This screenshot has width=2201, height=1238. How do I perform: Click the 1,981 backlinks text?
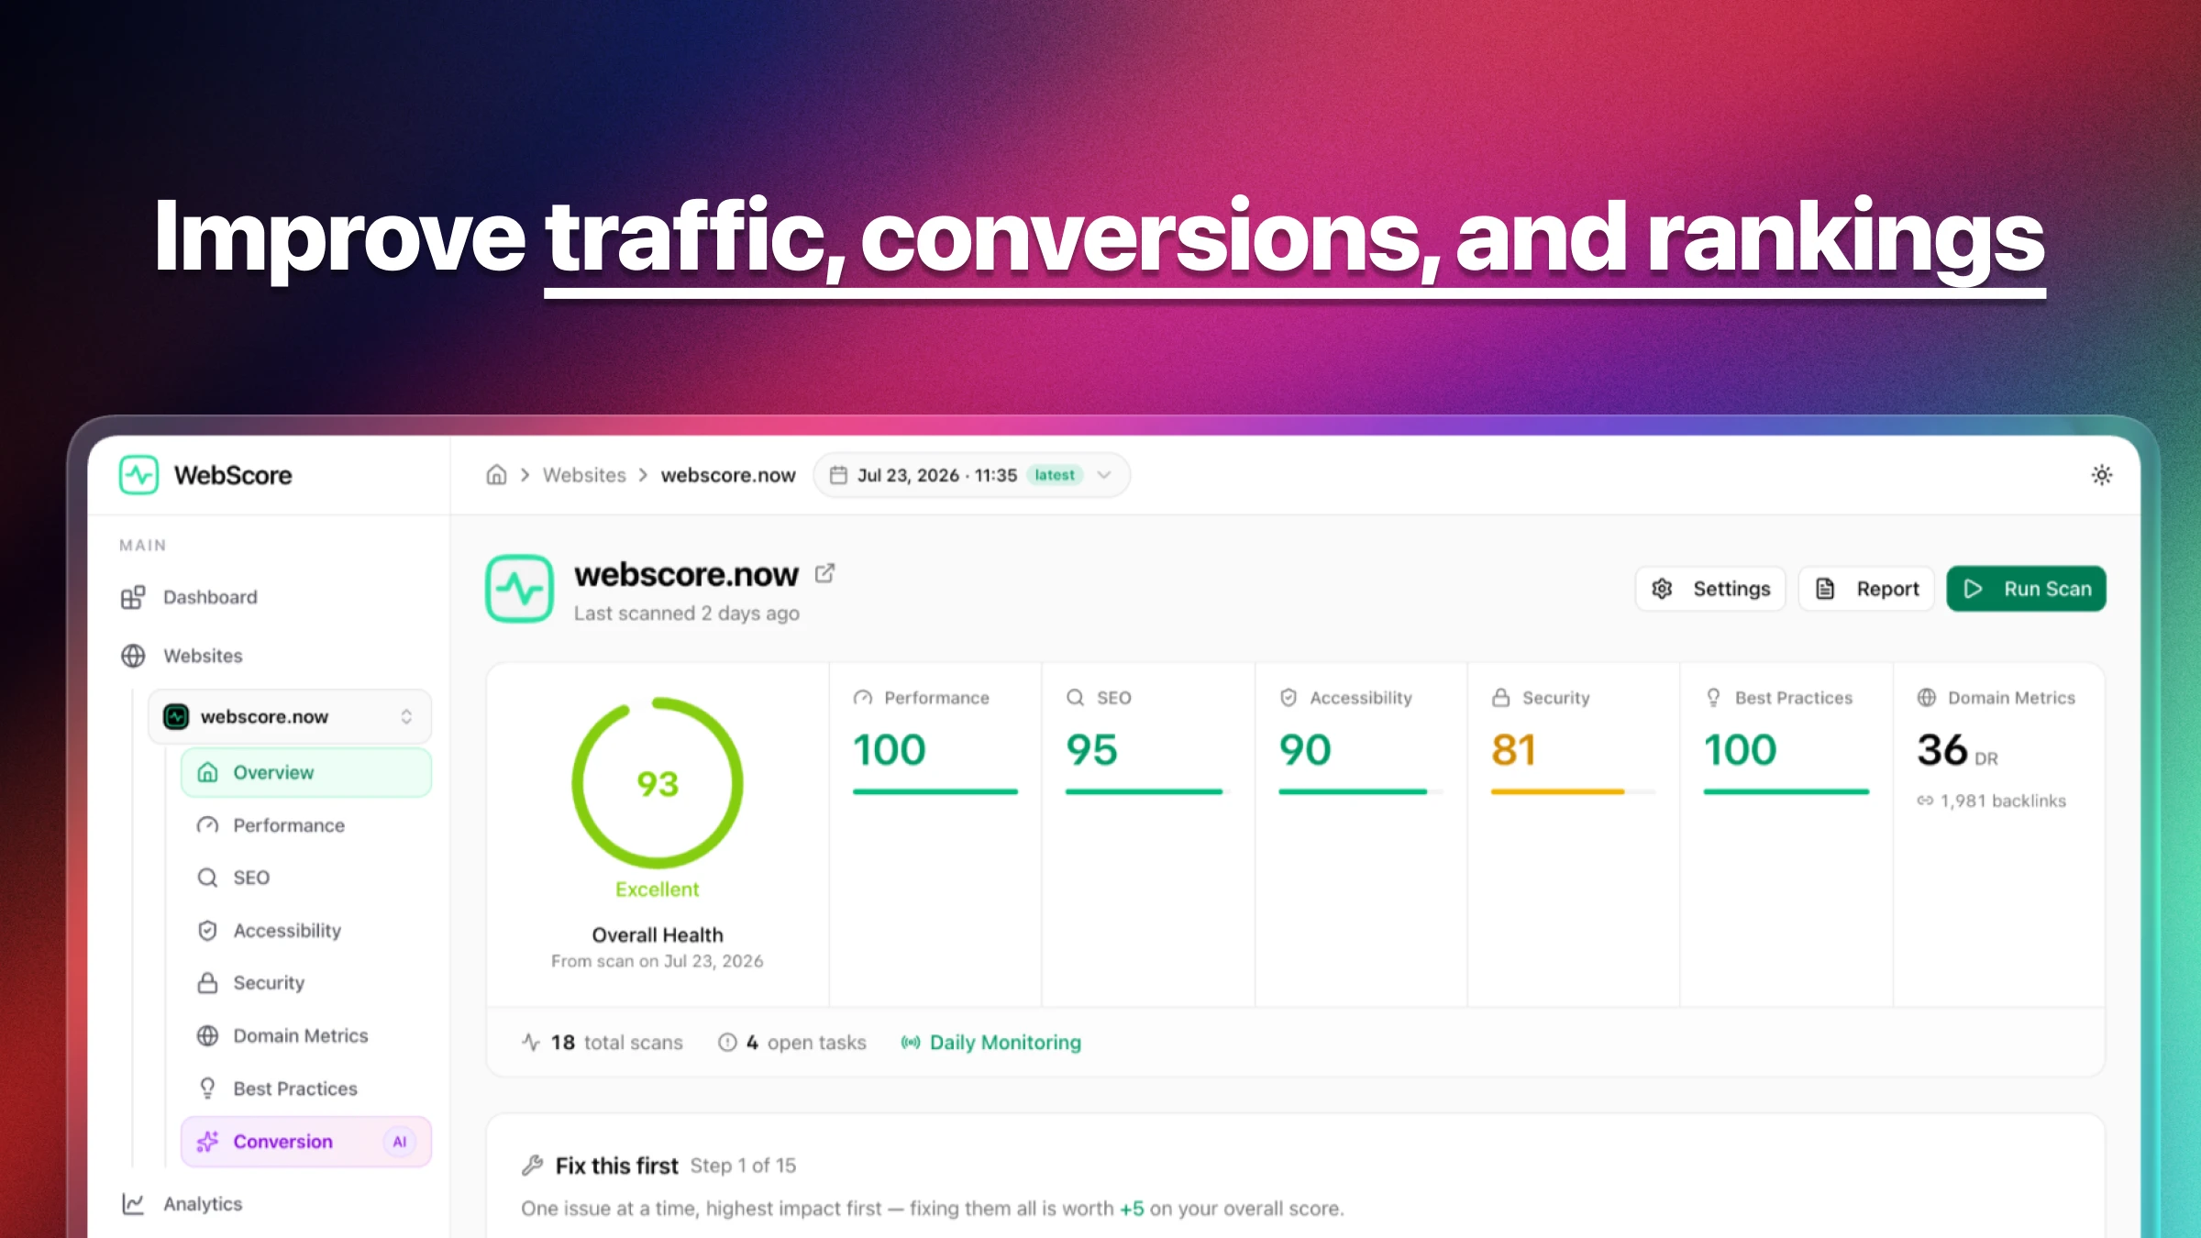point(2003,801)
